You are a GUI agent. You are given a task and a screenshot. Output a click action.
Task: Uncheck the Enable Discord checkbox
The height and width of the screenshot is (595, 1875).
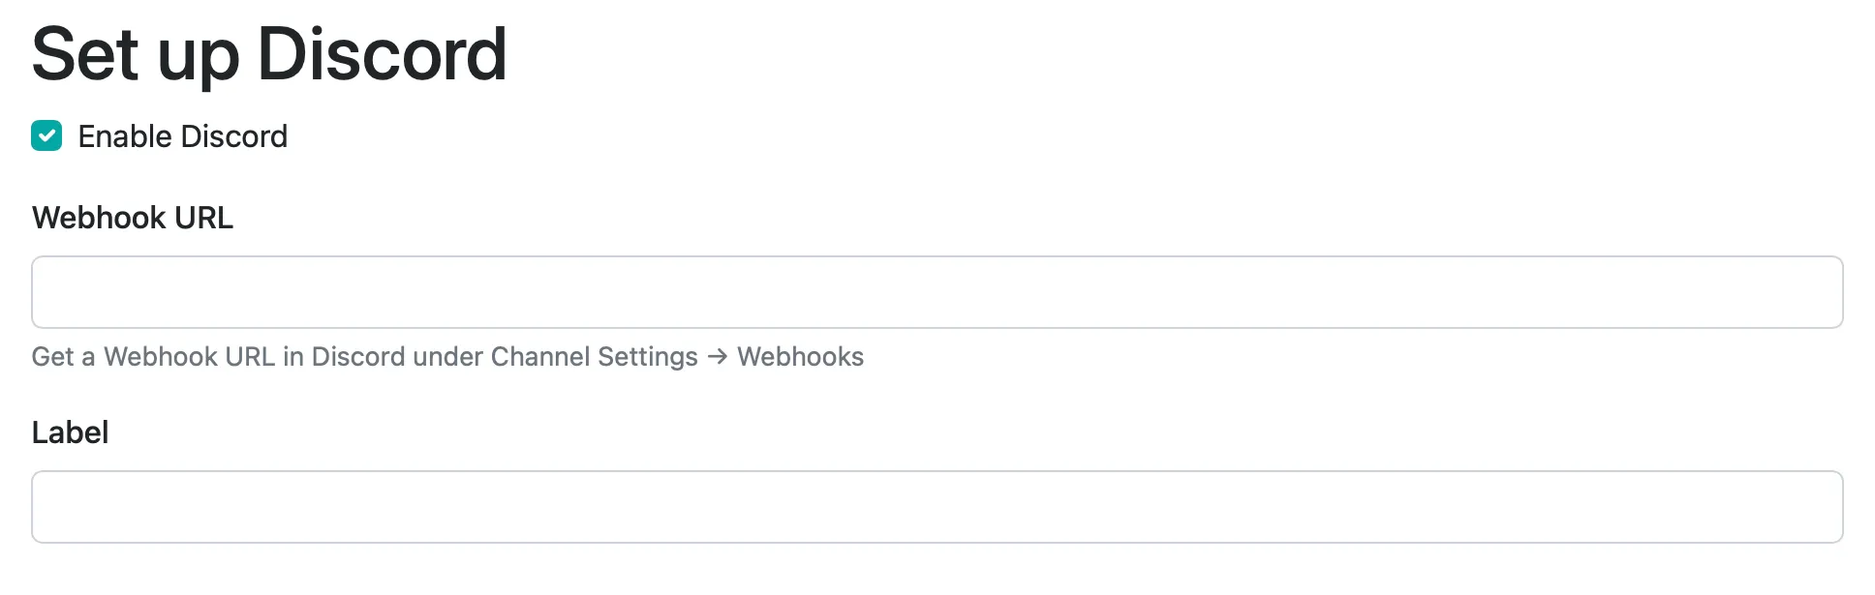(x=46, y=136)
